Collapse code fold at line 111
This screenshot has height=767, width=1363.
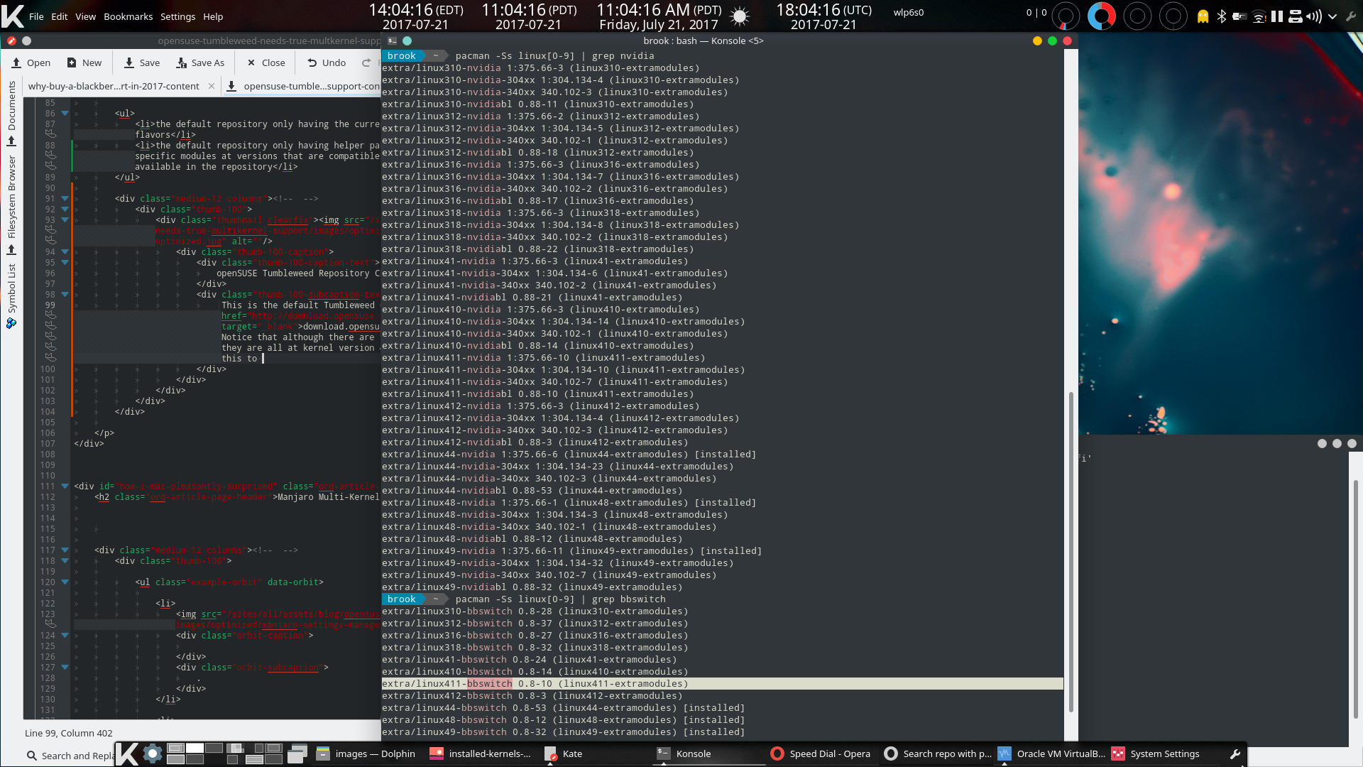click(x=65, y=486)
